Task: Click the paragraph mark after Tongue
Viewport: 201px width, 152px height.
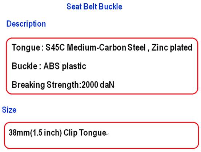Action: coord(107,134)
